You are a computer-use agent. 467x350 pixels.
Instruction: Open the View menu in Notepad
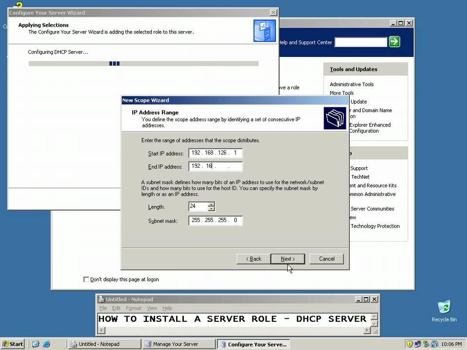point(152,308)
